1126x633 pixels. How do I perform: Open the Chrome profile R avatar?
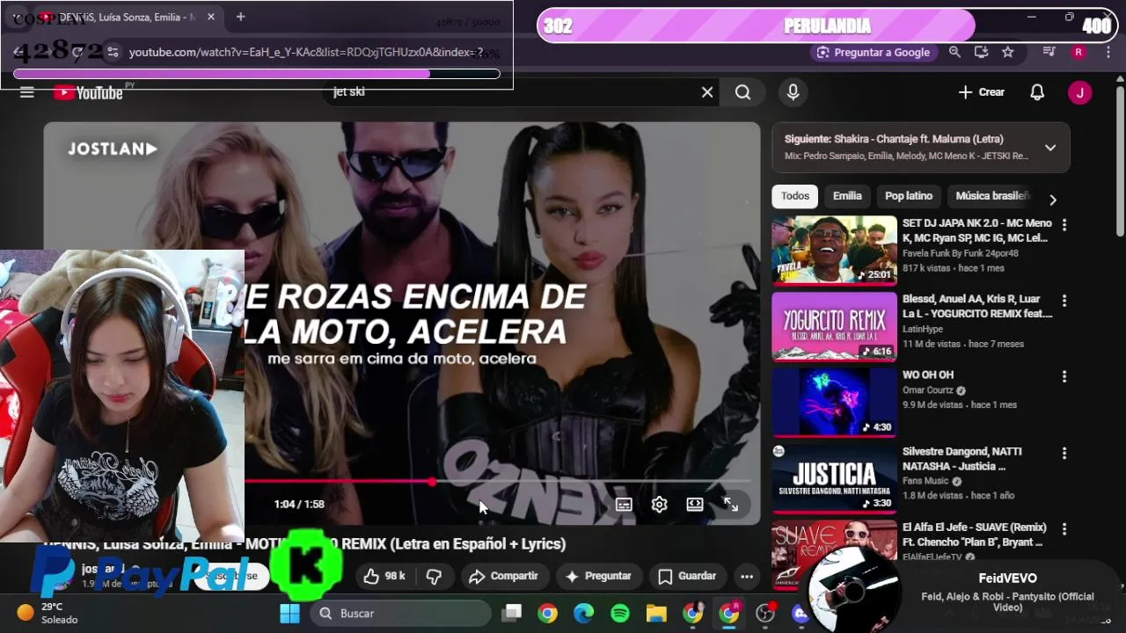click(1078, 53)
